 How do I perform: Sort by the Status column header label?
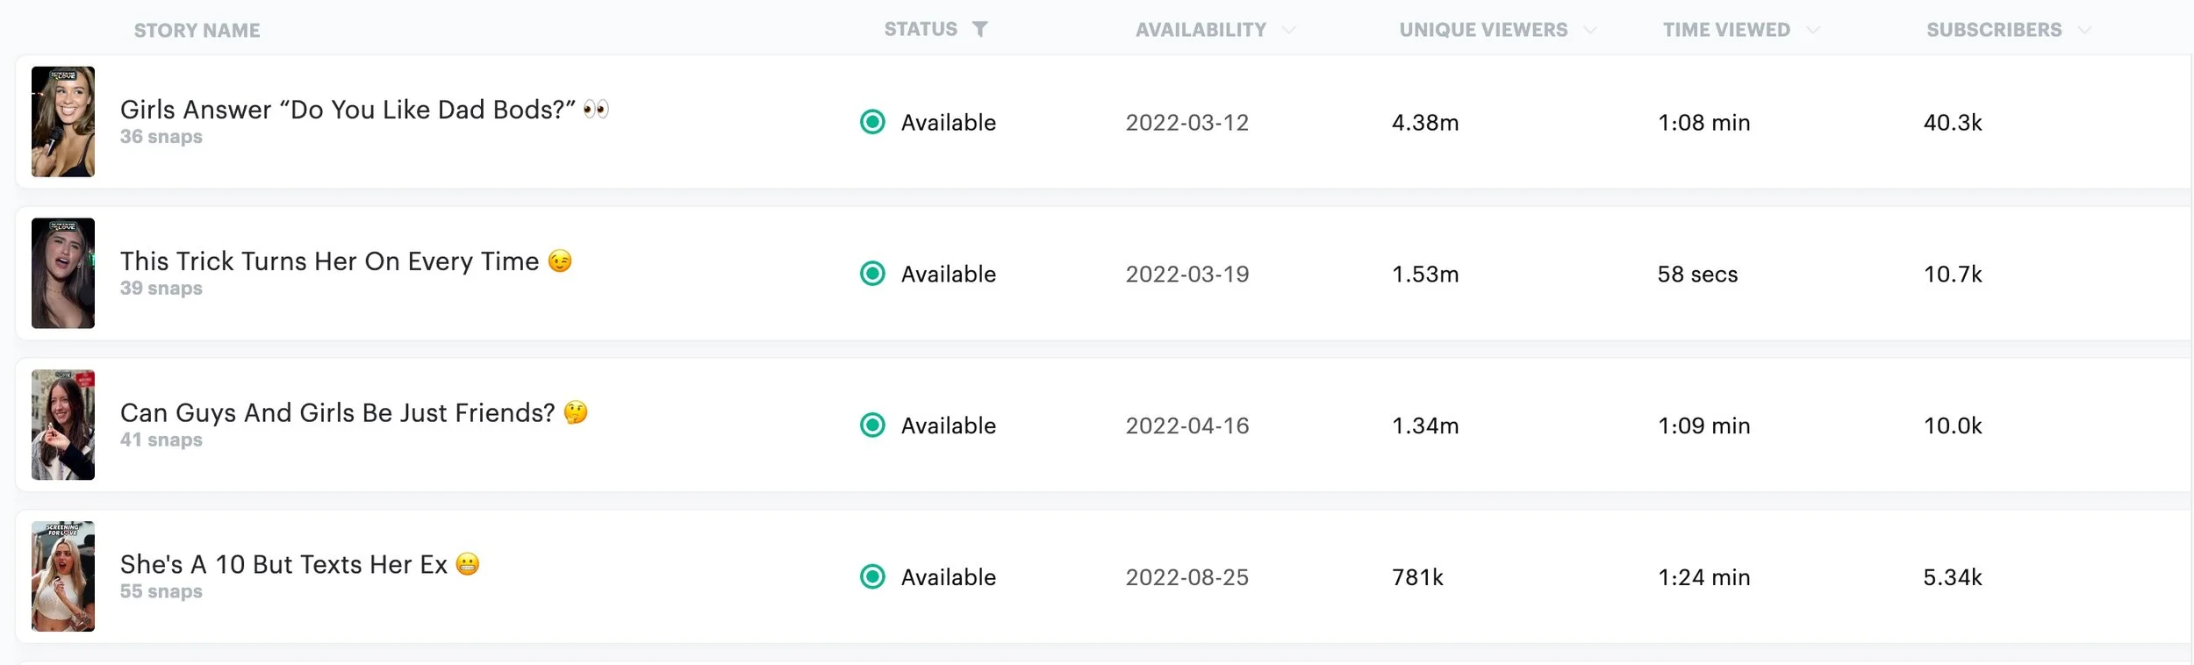coord(921,30)
